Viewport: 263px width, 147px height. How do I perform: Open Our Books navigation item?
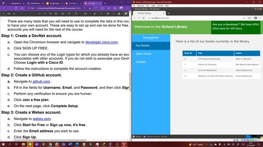pos(151,46)
